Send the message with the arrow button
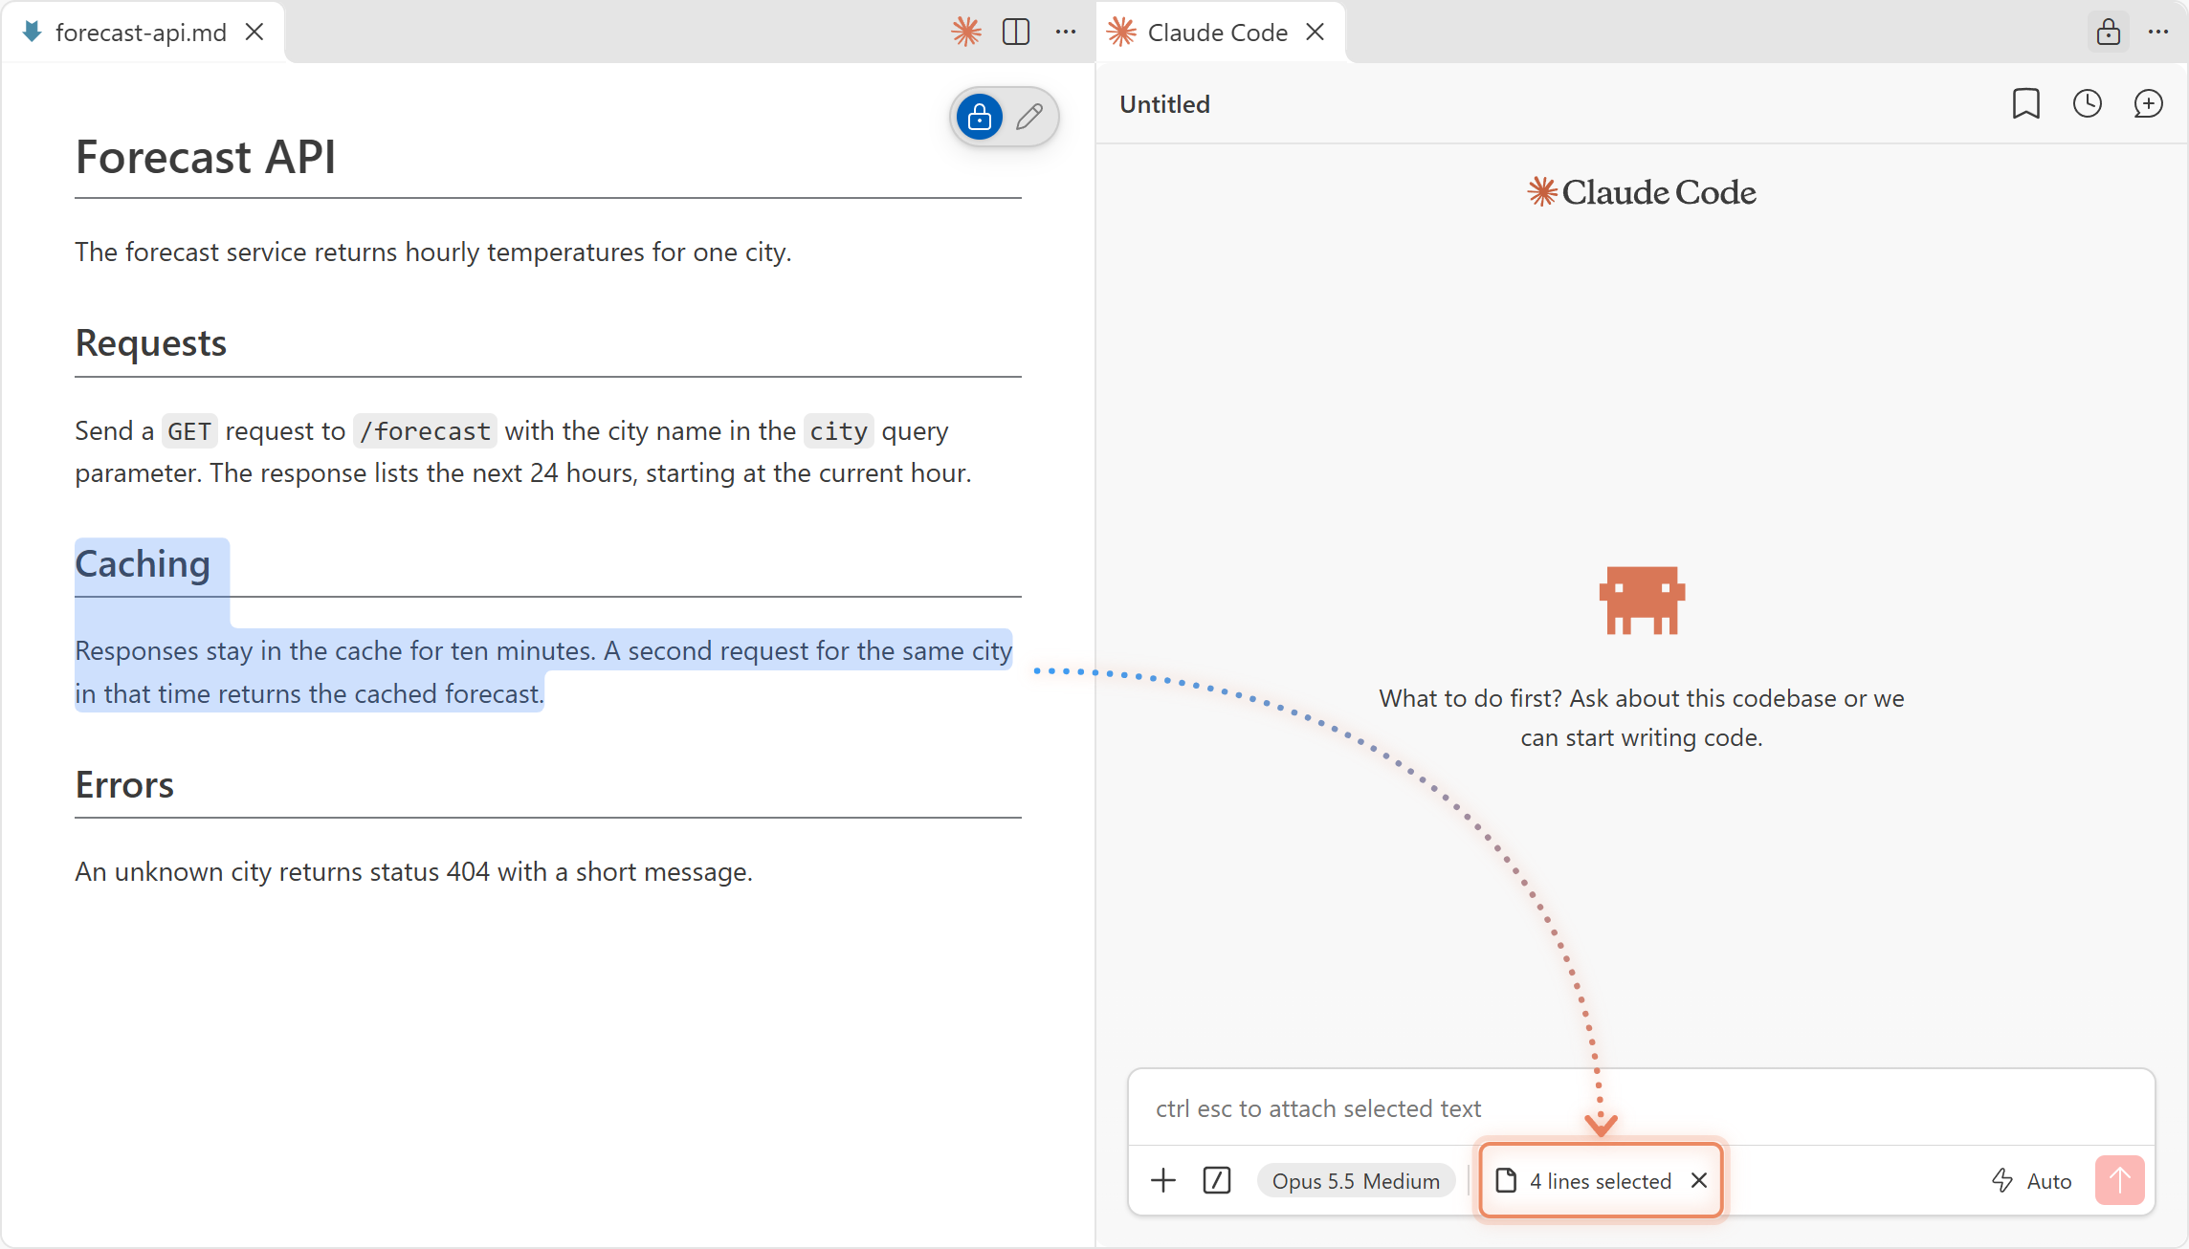 [x=2120, y=1180]
